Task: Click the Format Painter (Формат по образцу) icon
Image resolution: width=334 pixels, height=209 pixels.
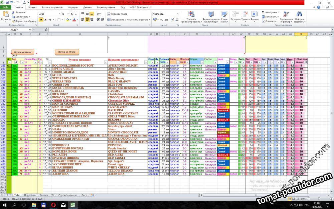Action: pyautogui.click(x=14, y=21)
